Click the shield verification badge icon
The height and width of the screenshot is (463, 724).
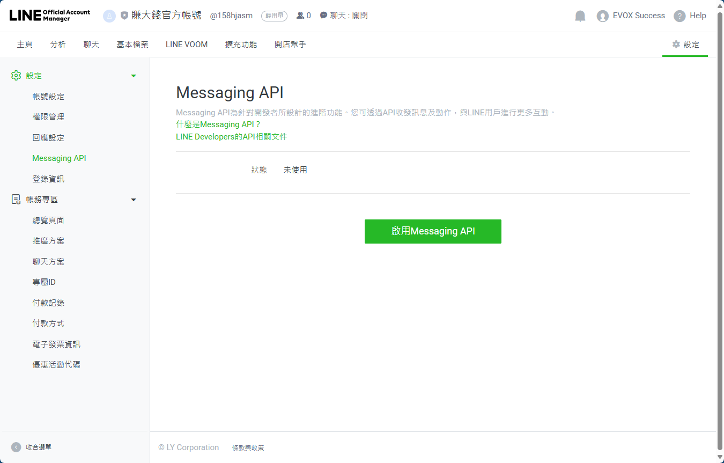[124, 16]
